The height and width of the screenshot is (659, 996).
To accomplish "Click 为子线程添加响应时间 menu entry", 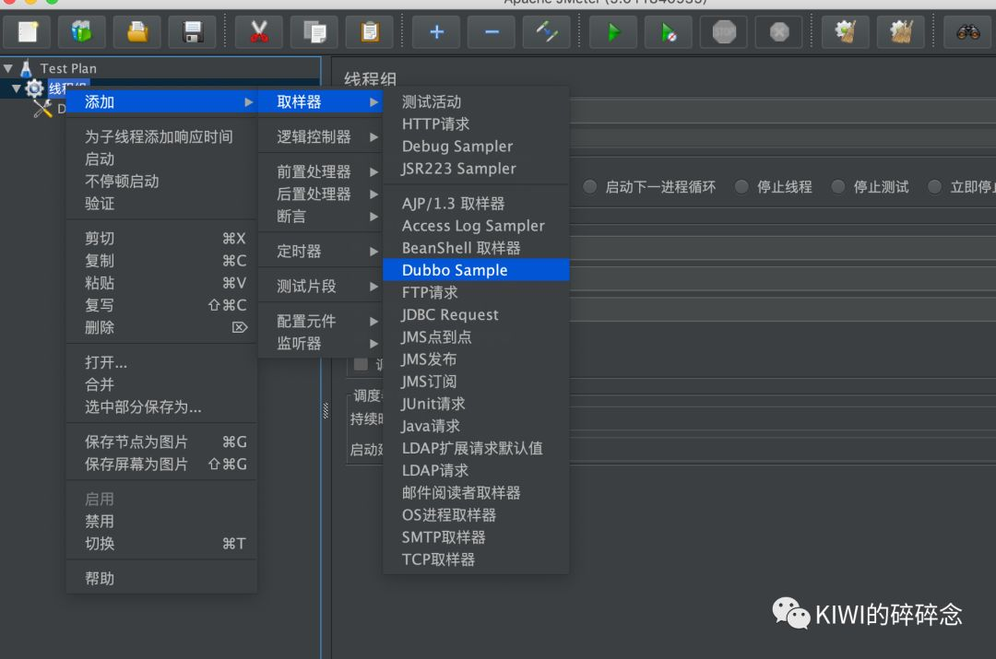I will click(x=162, y=136).
